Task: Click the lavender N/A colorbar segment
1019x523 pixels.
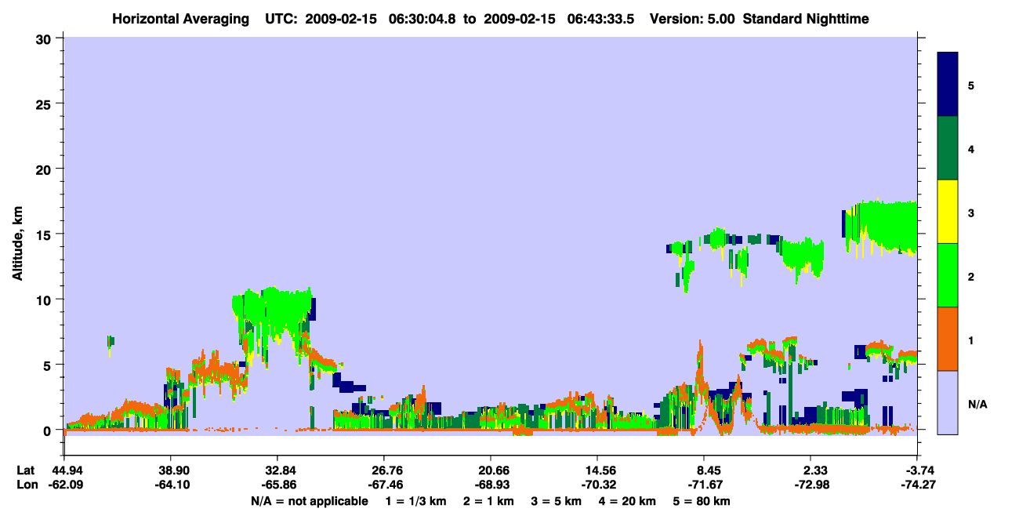Action: (948, 402)
